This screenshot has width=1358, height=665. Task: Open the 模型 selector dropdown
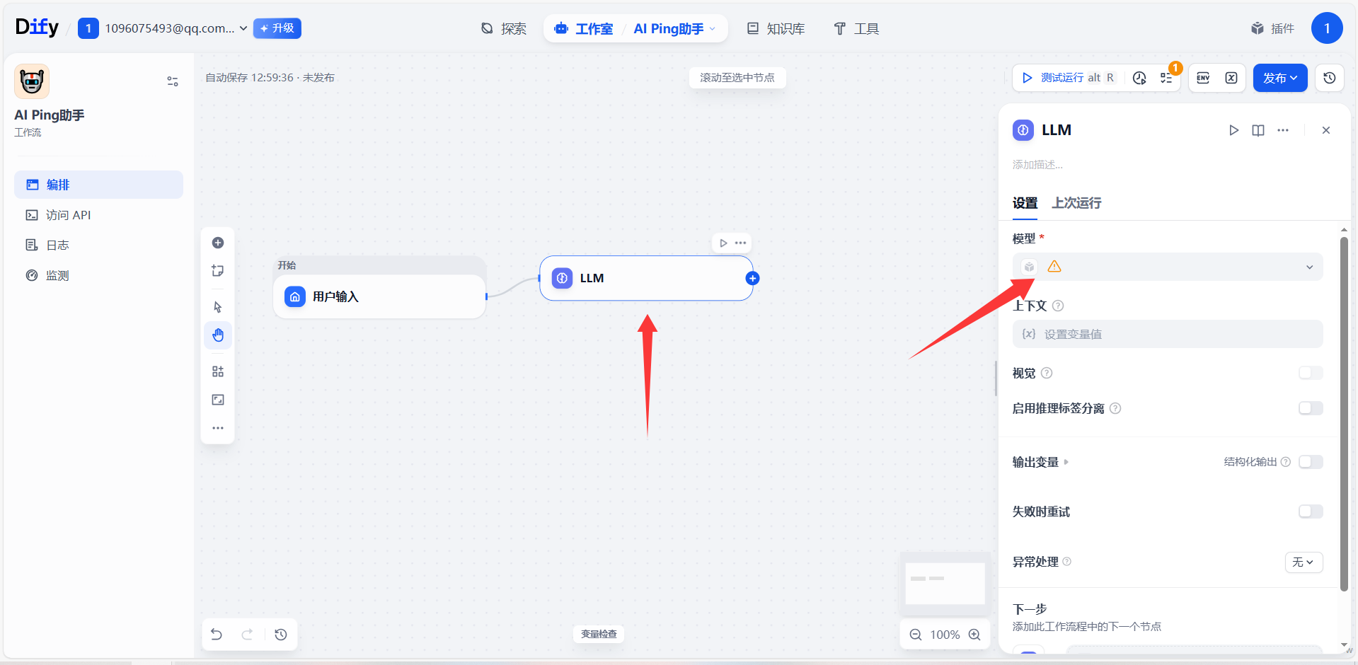point(1168,267)
